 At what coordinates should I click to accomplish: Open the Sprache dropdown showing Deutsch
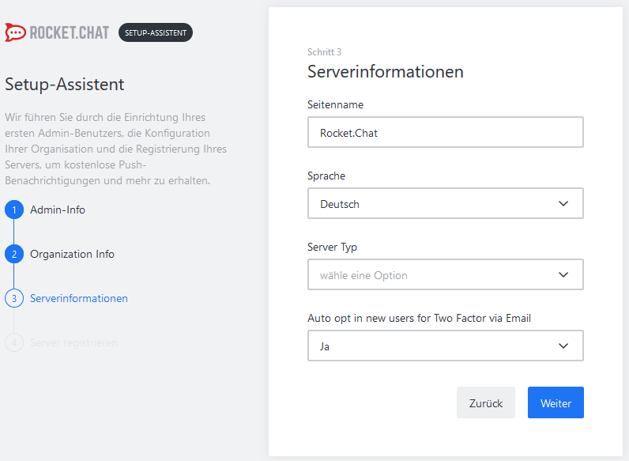pos(445,203)
